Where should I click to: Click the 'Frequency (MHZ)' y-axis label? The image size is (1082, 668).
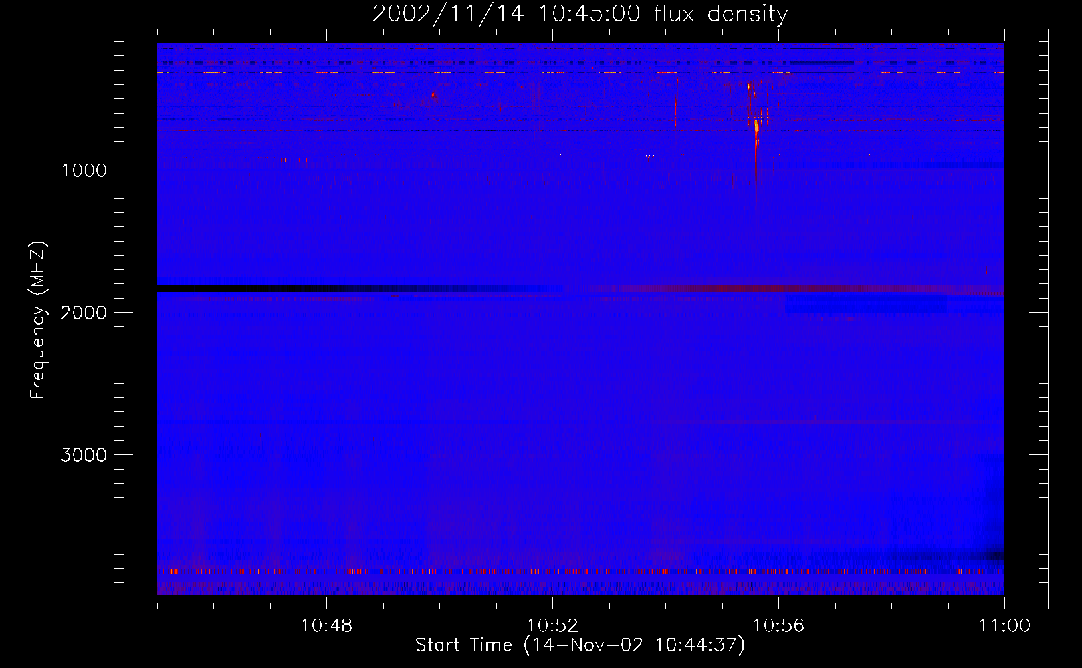(x=38, y=321)
